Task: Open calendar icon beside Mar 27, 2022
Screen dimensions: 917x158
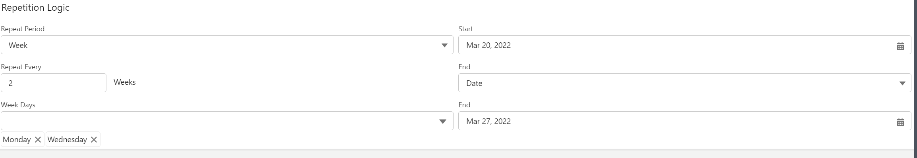Action: pos(900,122)
